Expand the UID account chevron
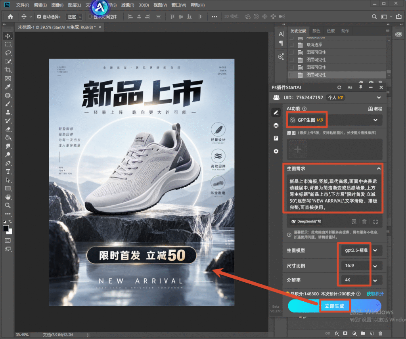The image size is (406, 339). tap(379, 98)
